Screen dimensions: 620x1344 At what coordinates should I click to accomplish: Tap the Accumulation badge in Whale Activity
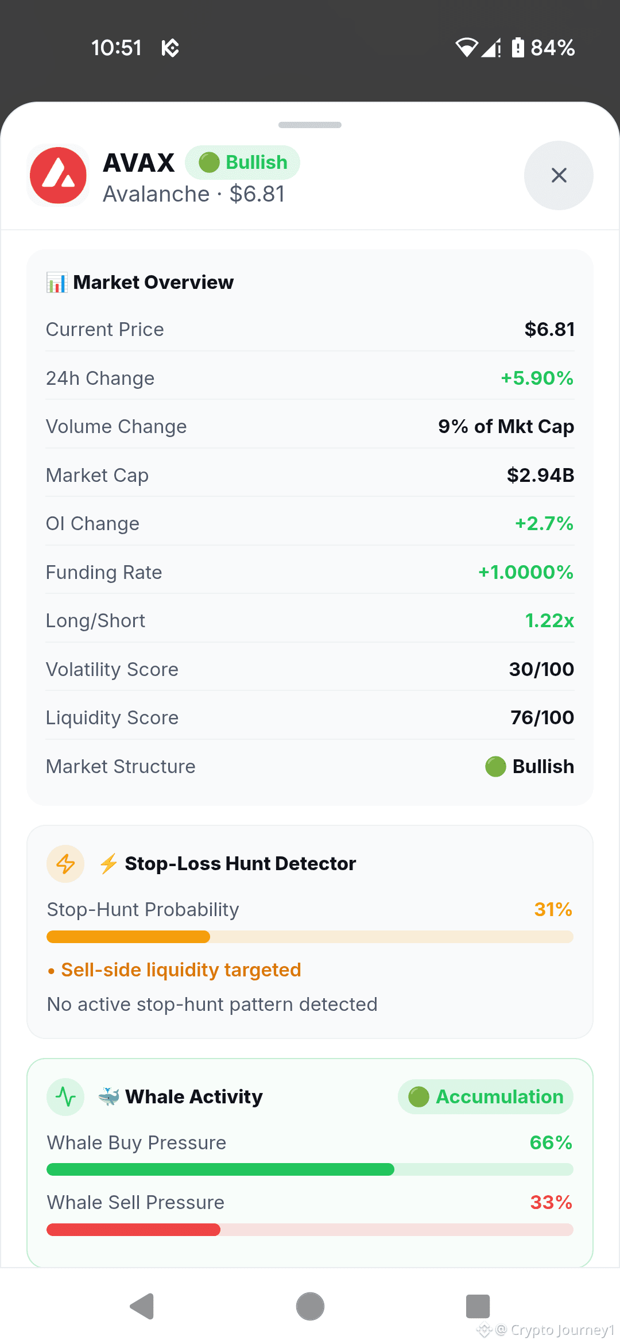click(x=486, y=1097)
